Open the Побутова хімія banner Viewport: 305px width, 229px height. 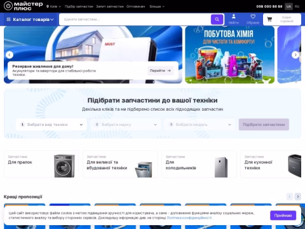pos(230,55)
